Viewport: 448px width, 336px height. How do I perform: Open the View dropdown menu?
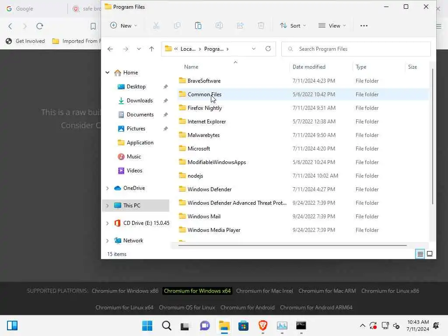coord(332,26)
